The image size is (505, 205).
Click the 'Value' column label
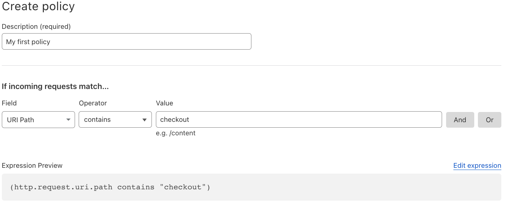tap(164, 103)
